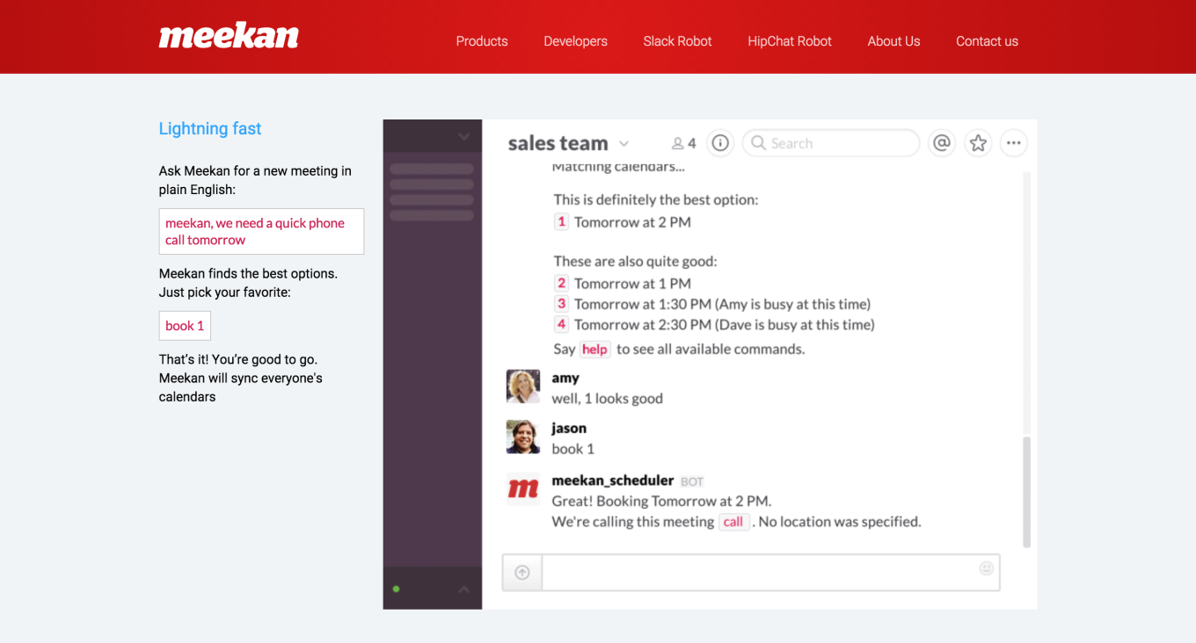Select option 1 number badge
Screen dimensions: 1196x643
pyautogui.click(x=561, y=221)
